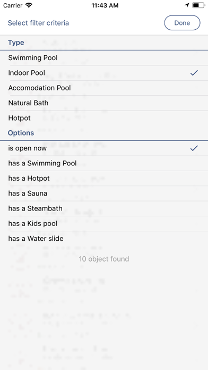
Task: Select the Swimming Pool type filter
Action: coord(104,58)
